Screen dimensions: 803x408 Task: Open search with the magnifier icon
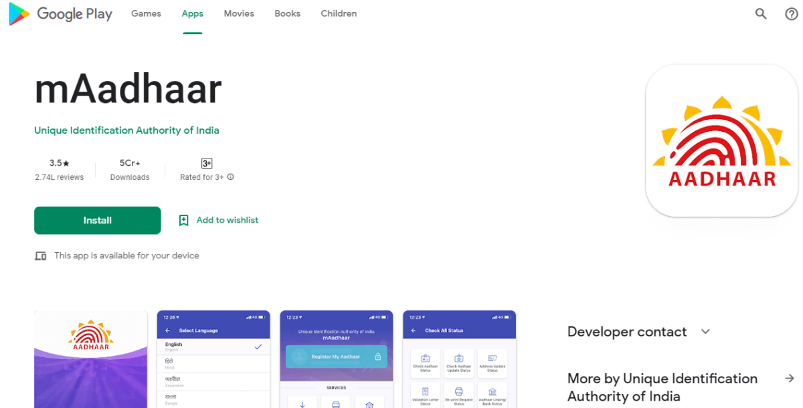(x=761, y=14)
